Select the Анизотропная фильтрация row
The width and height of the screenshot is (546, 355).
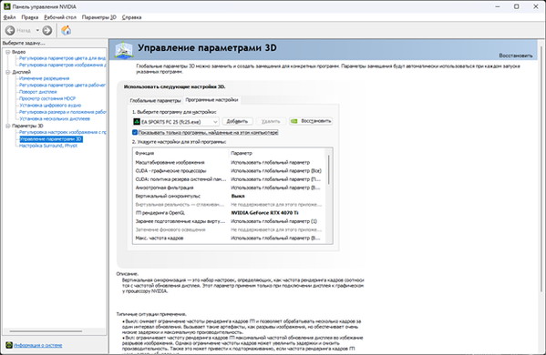tap(229, 188)
